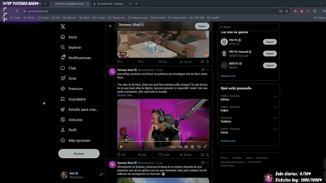Screen dimensions: 326x183
Task: Expand the AuronPlay post with Mostrar más
Action: coord(125,95)
